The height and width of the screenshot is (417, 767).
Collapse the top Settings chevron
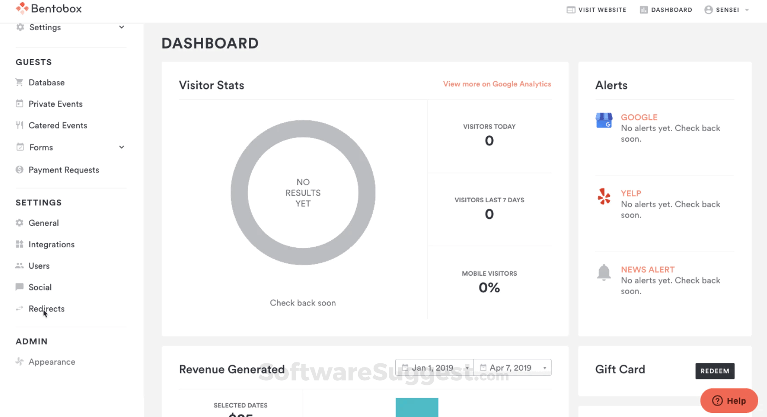click(x=121, y=27)
